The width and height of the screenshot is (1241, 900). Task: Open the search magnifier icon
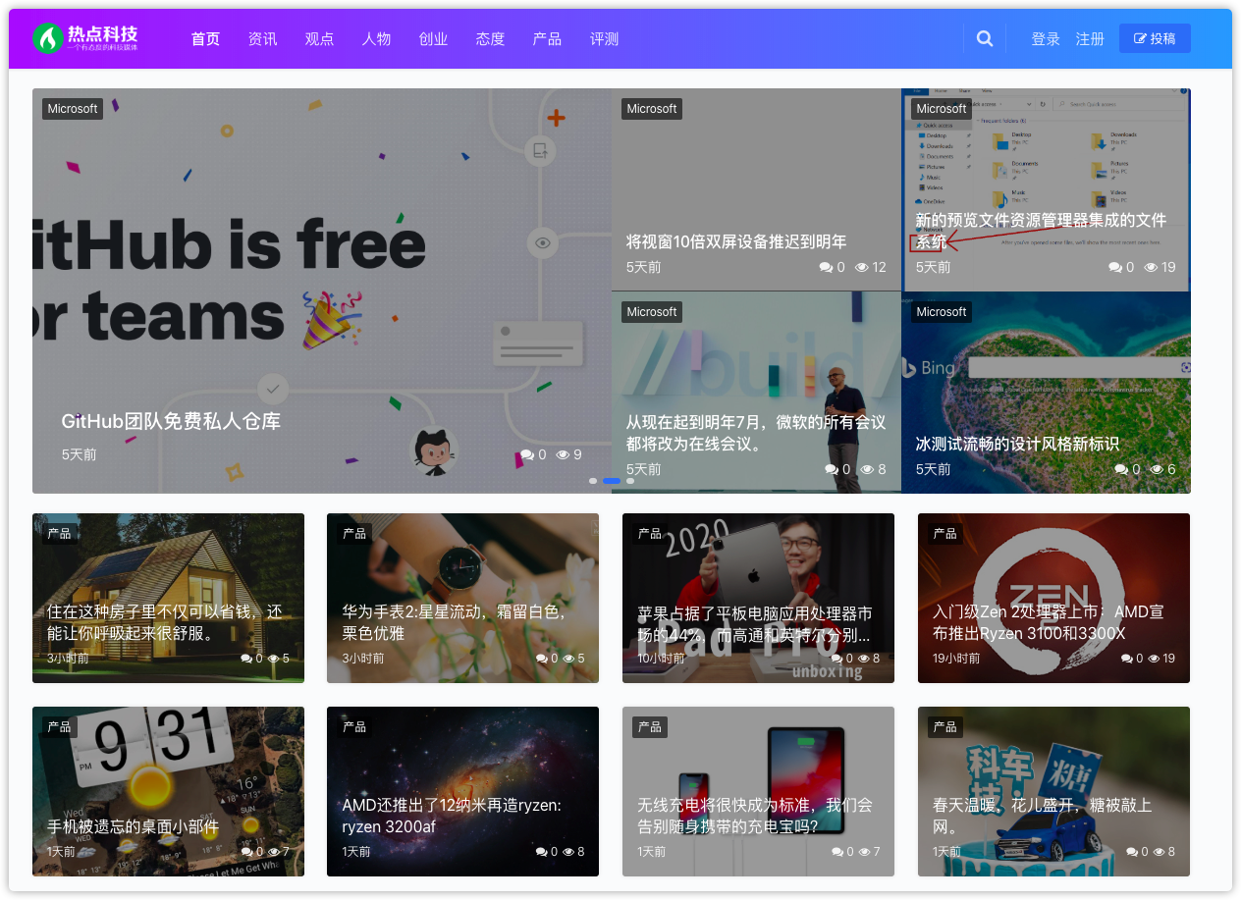(985, 39)
